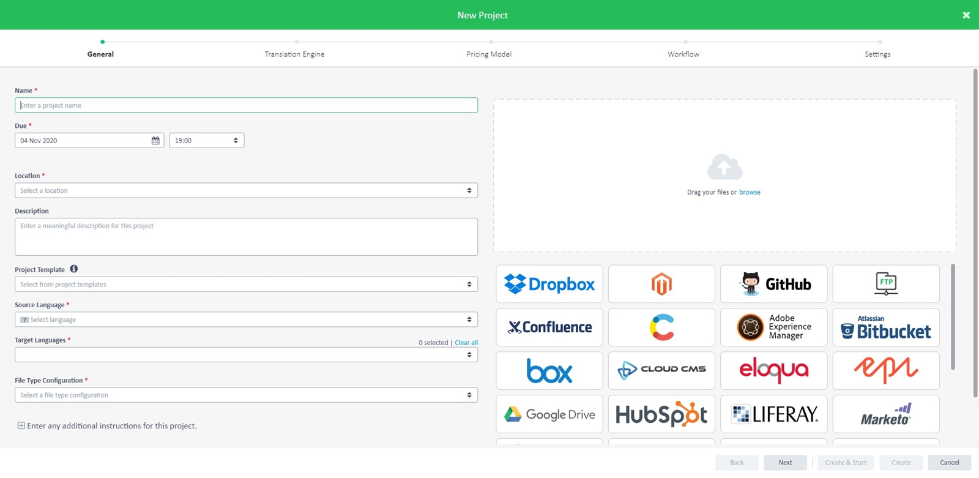
Task: Go to the Translation Engine step
Action: pyautogui.click(x=294, y=54)
